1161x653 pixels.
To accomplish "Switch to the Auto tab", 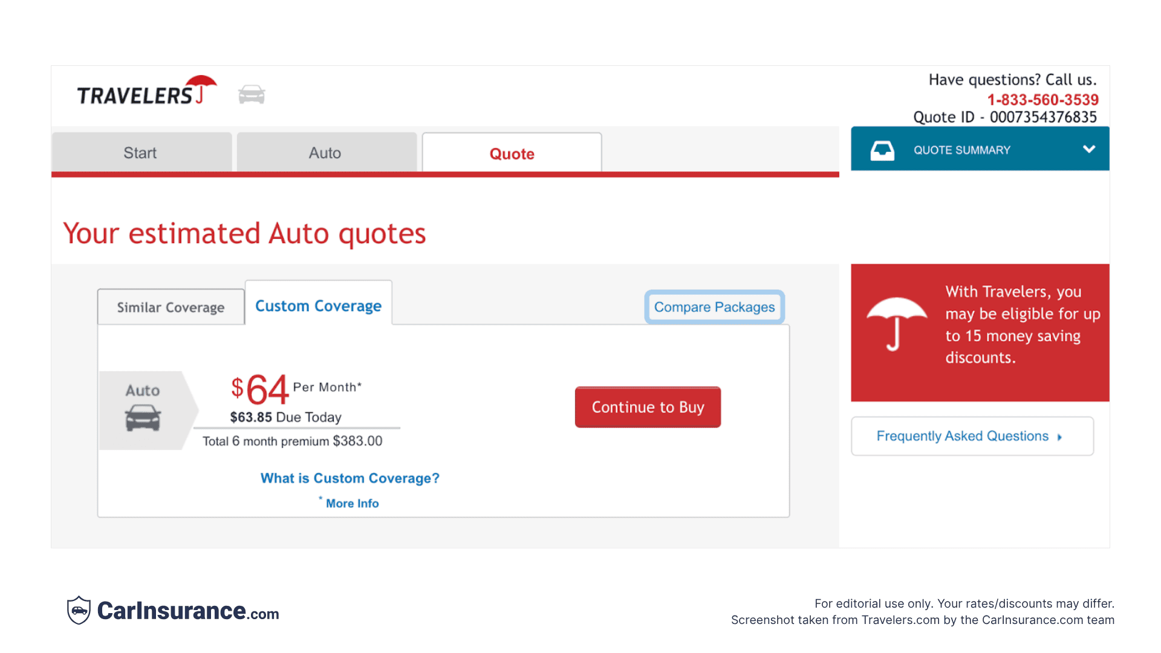I will point(325,152).
